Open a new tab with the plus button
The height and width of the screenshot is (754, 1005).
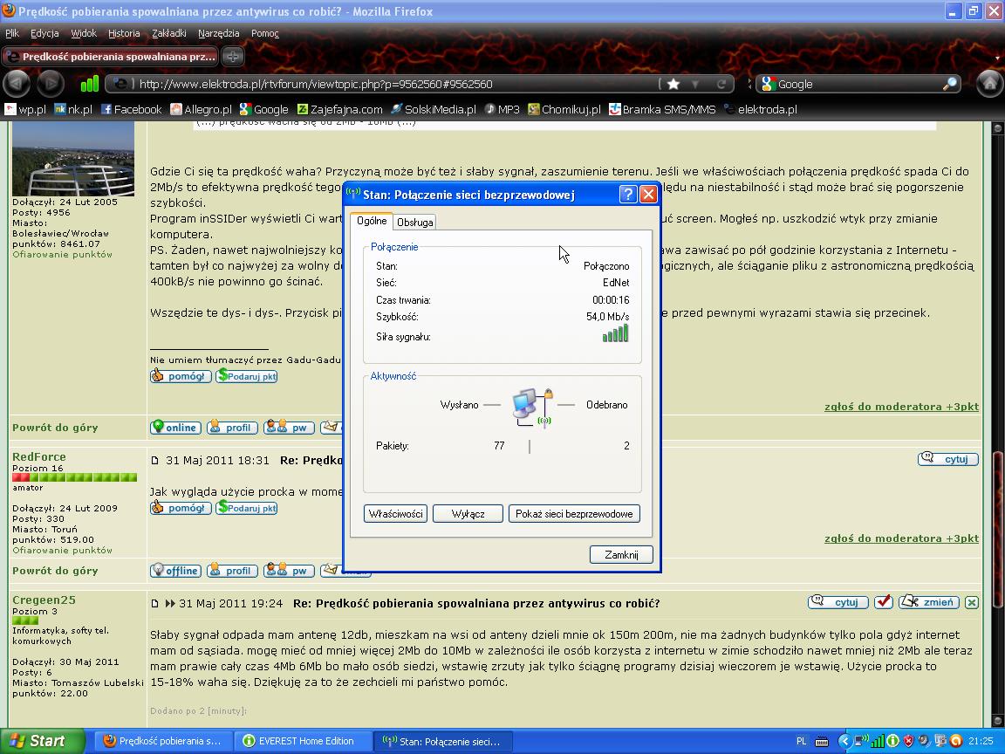point(233,57)
